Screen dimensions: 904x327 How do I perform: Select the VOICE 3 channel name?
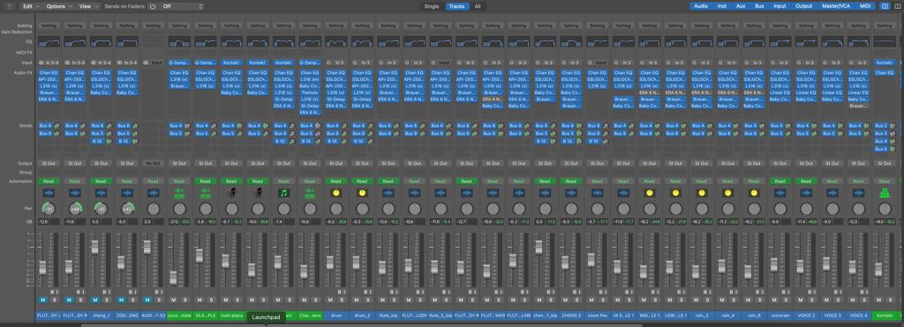click(x=832, y=316)
